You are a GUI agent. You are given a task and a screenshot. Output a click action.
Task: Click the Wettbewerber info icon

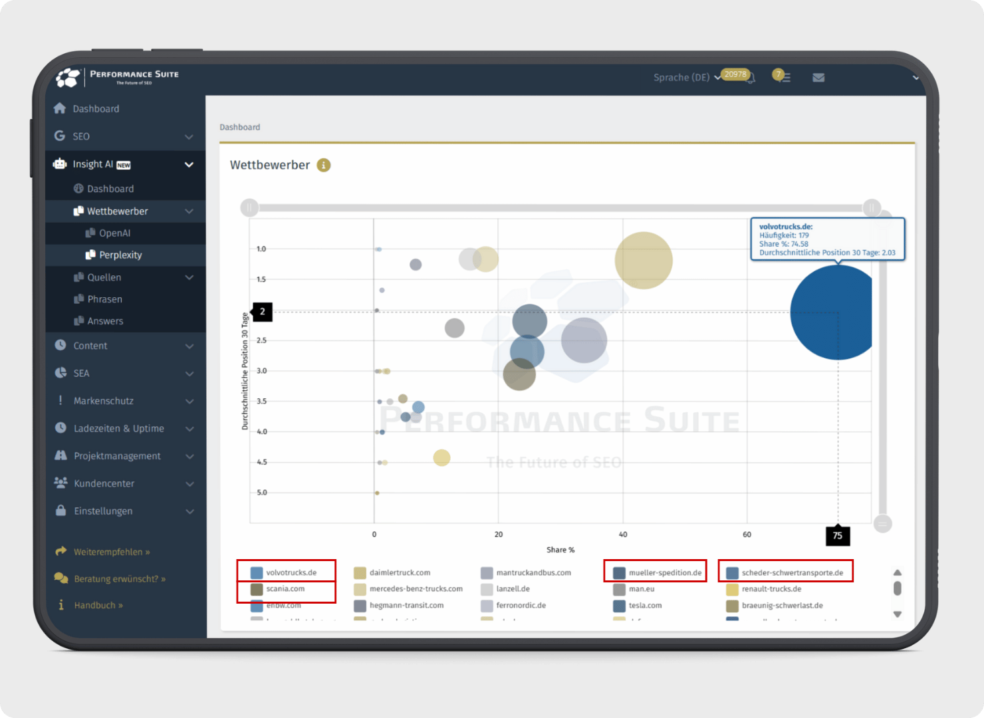point(324,165)
